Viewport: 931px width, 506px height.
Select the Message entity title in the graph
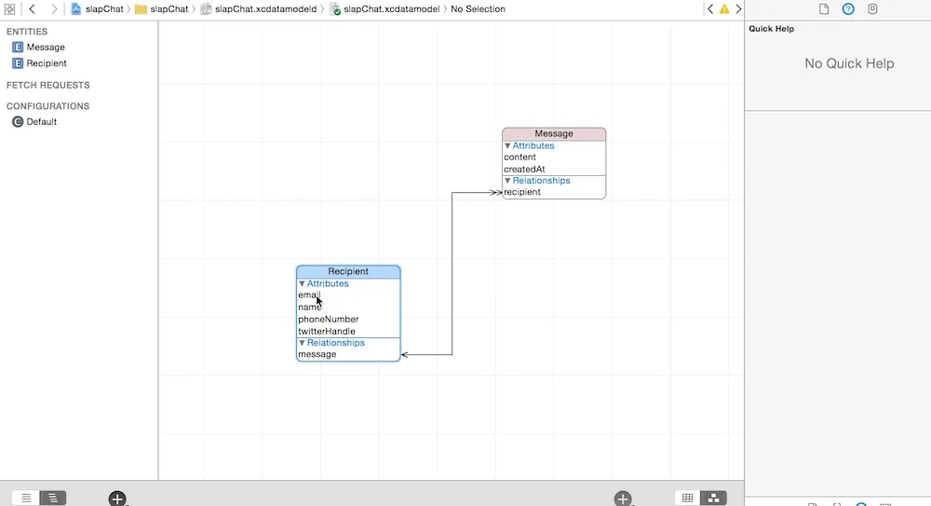(x=554, y=134)
